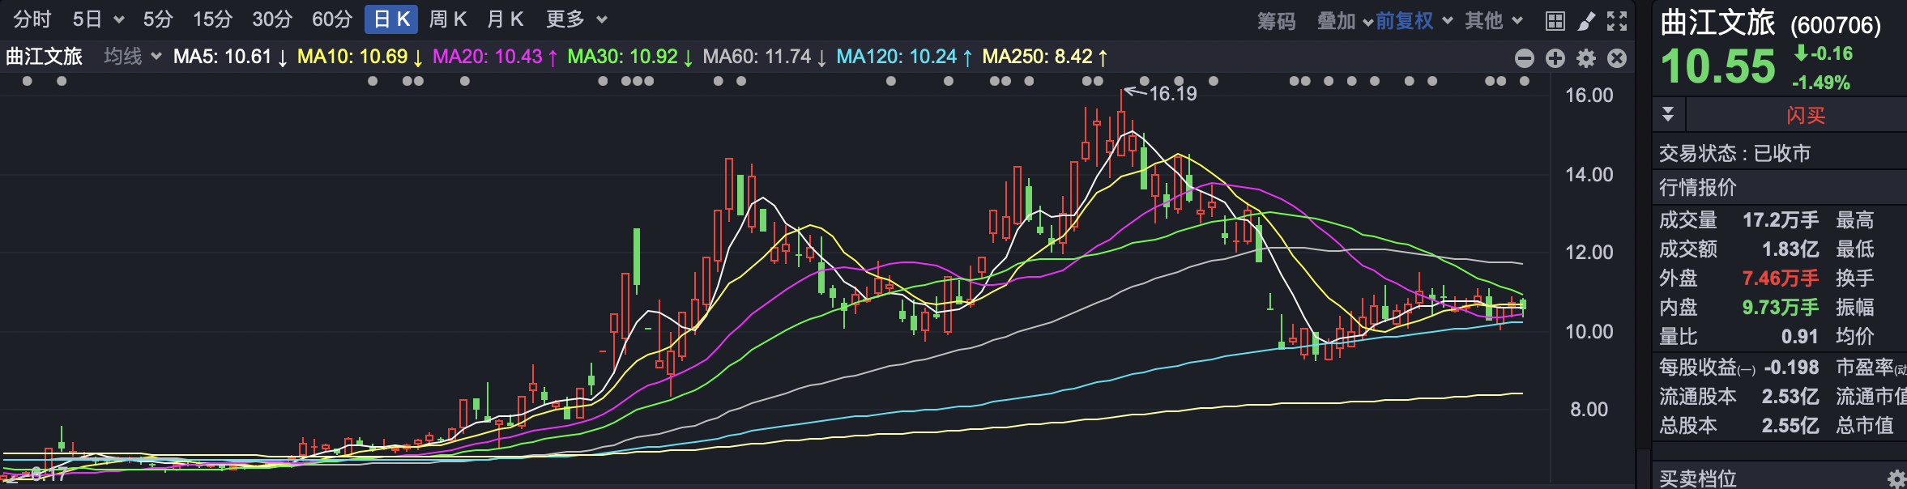Click the 闪买 quick buy button
This screenshot has height=489, width=1907.
[x=1806, y=116]
